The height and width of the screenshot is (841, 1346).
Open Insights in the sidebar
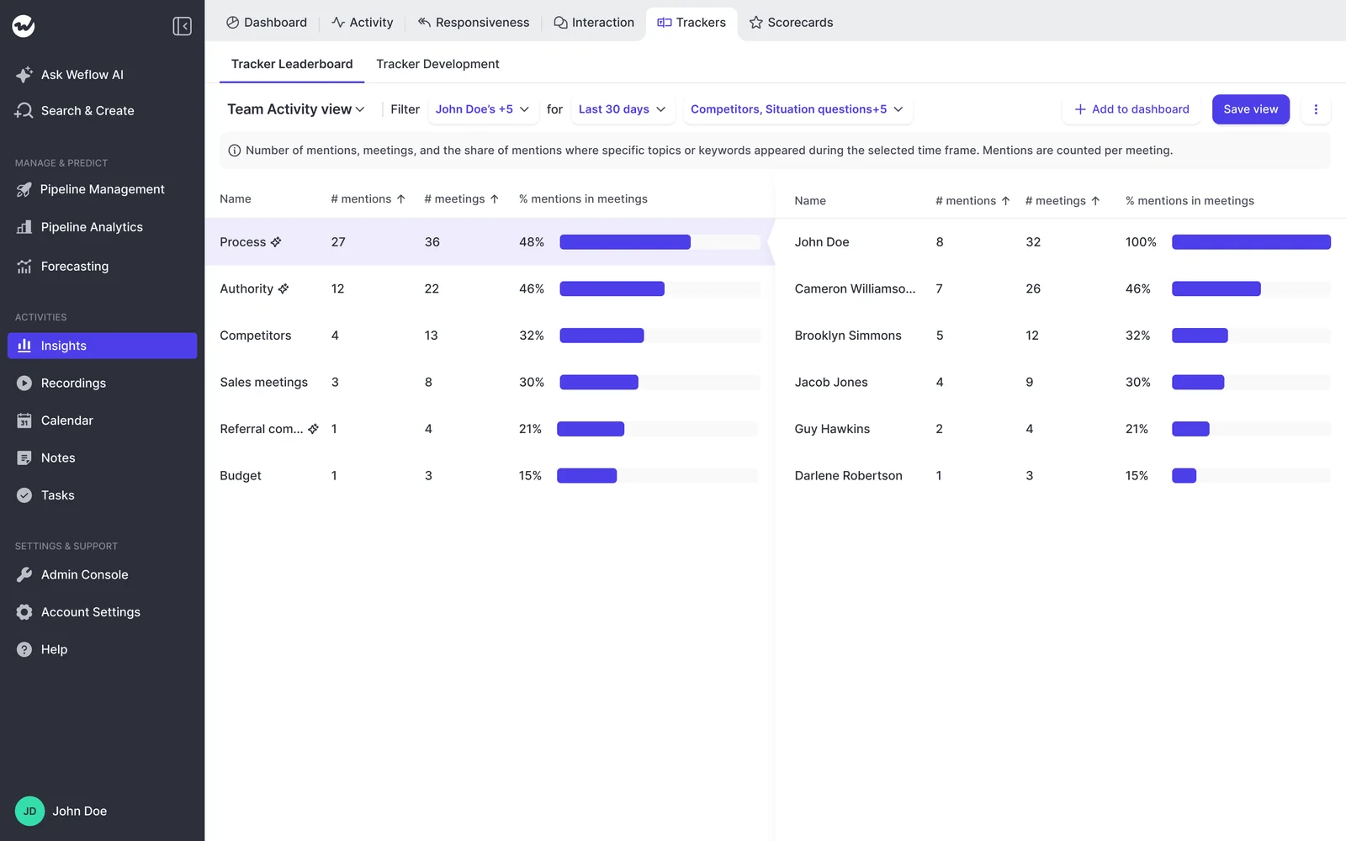[x=103, y=346]
